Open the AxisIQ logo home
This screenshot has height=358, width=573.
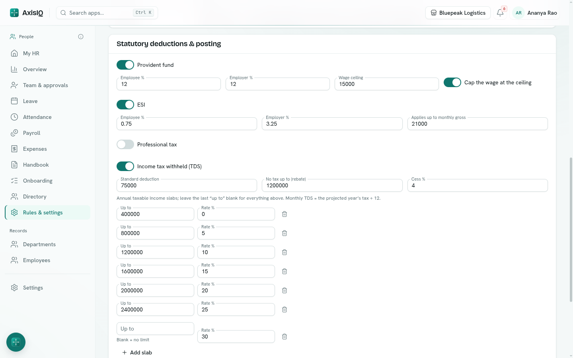tap(26, 13)
